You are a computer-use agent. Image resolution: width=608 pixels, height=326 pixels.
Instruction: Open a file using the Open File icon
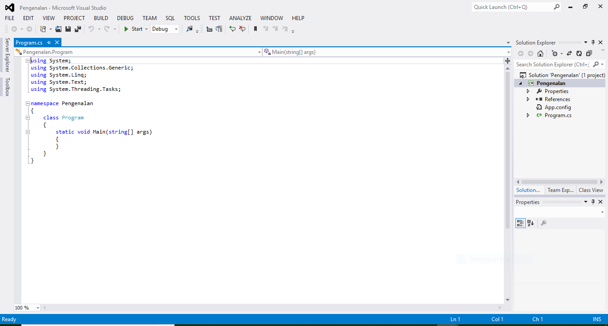pyautogui.click(x=58, y=29)
